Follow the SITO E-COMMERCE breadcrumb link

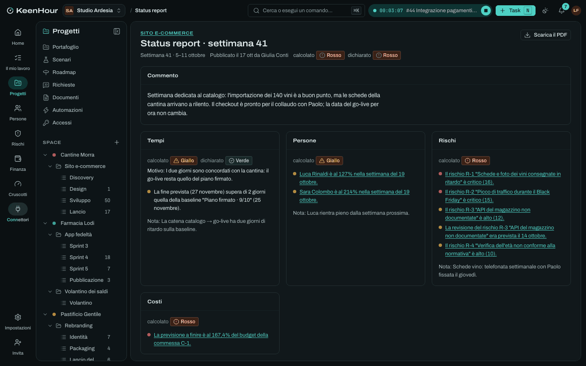pos(167,33)
